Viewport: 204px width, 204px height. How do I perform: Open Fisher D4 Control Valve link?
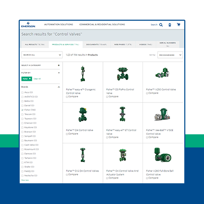[79, 130]
